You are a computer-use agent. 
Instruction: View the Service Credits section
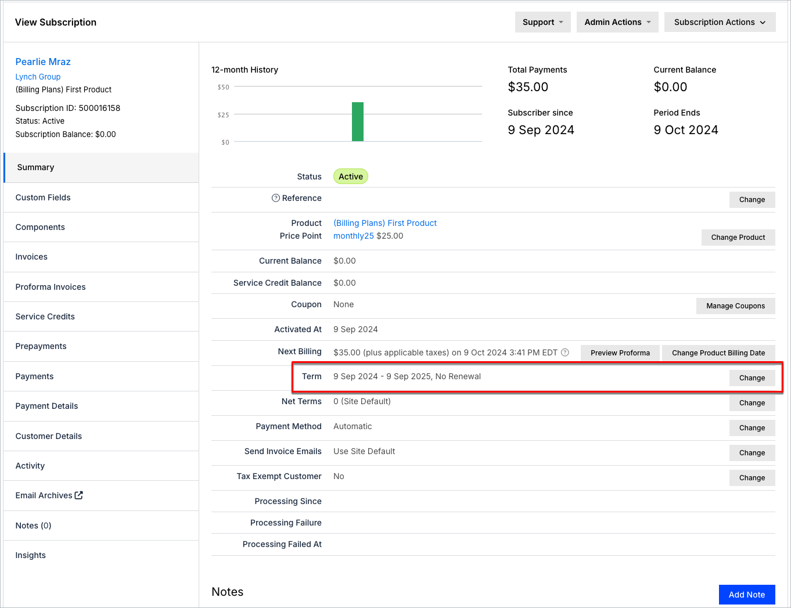101,316
